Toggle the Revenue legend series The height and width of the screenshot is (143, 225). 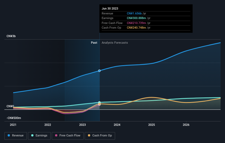(x=16, y=136)
